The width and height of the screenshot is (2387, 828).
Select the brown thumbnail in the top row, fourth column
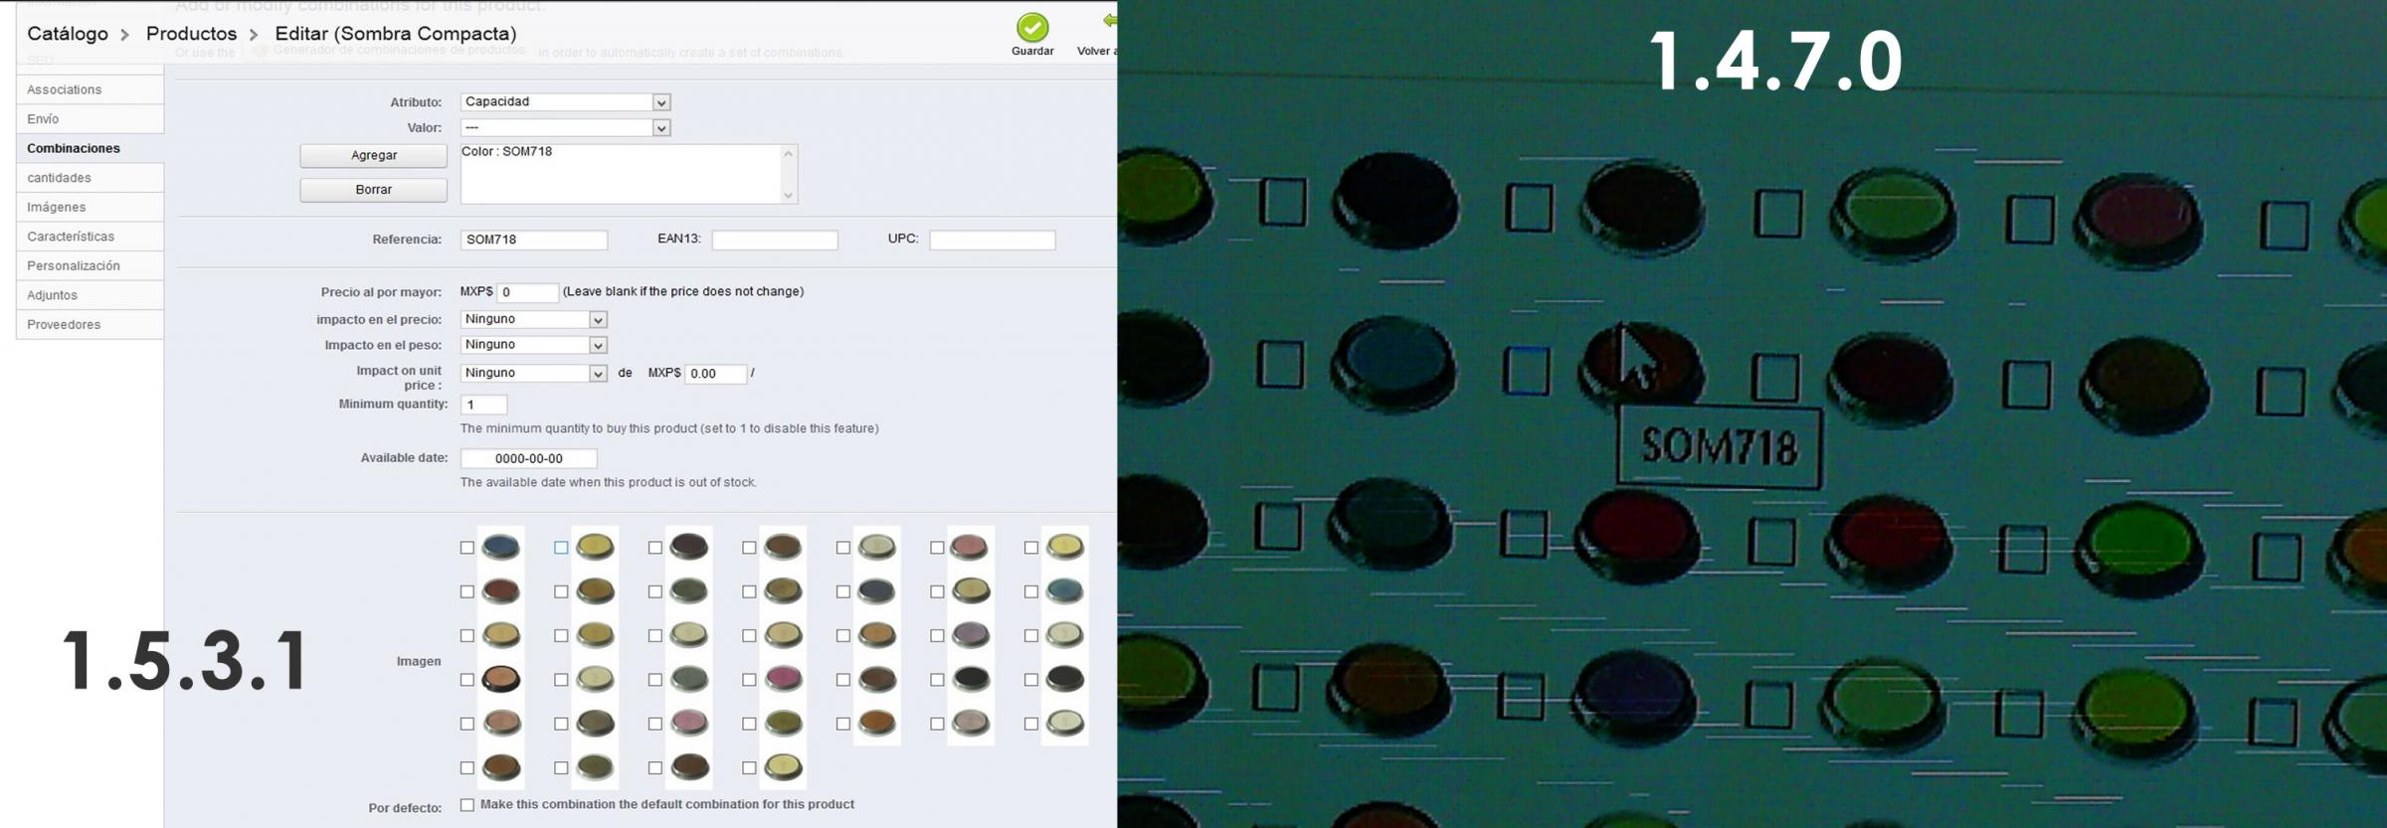pos(783,547)
